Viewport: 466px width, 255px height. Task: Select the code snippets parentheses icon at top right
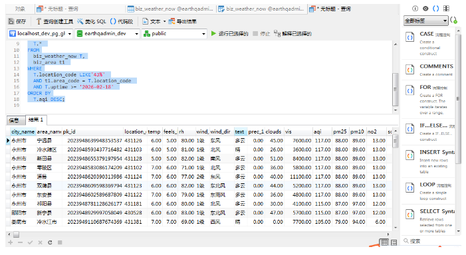point(435,9)
